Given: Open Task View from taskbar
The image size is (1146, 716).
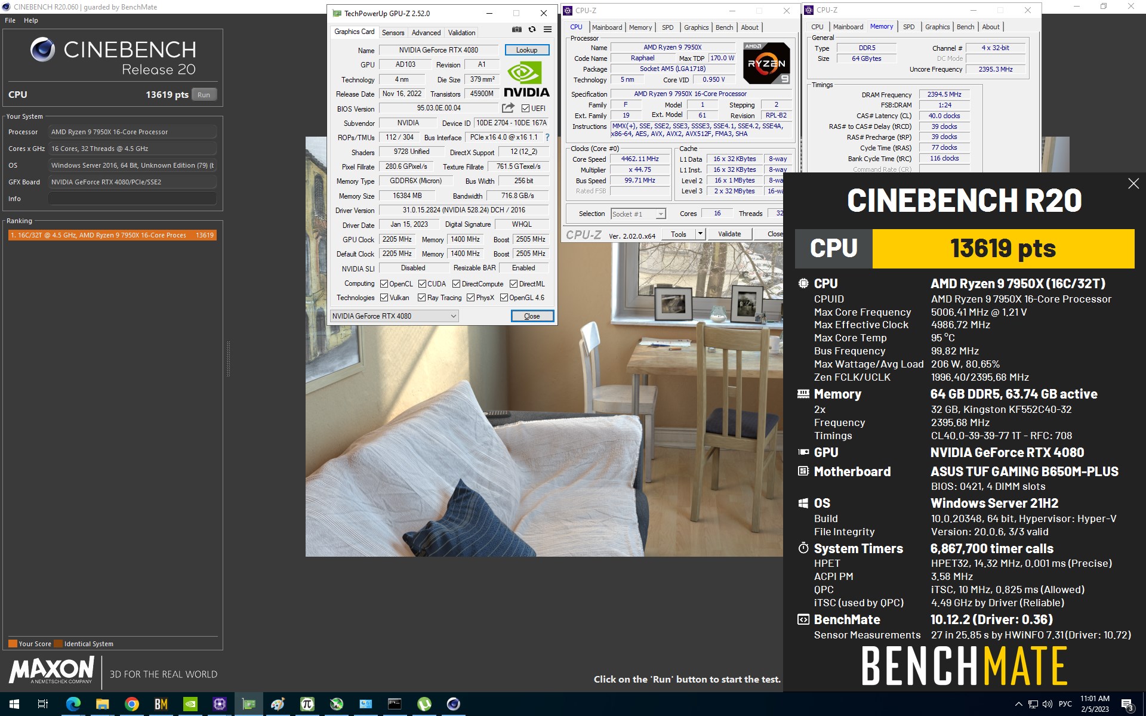Looking at the screenshot, I should 43,704.
